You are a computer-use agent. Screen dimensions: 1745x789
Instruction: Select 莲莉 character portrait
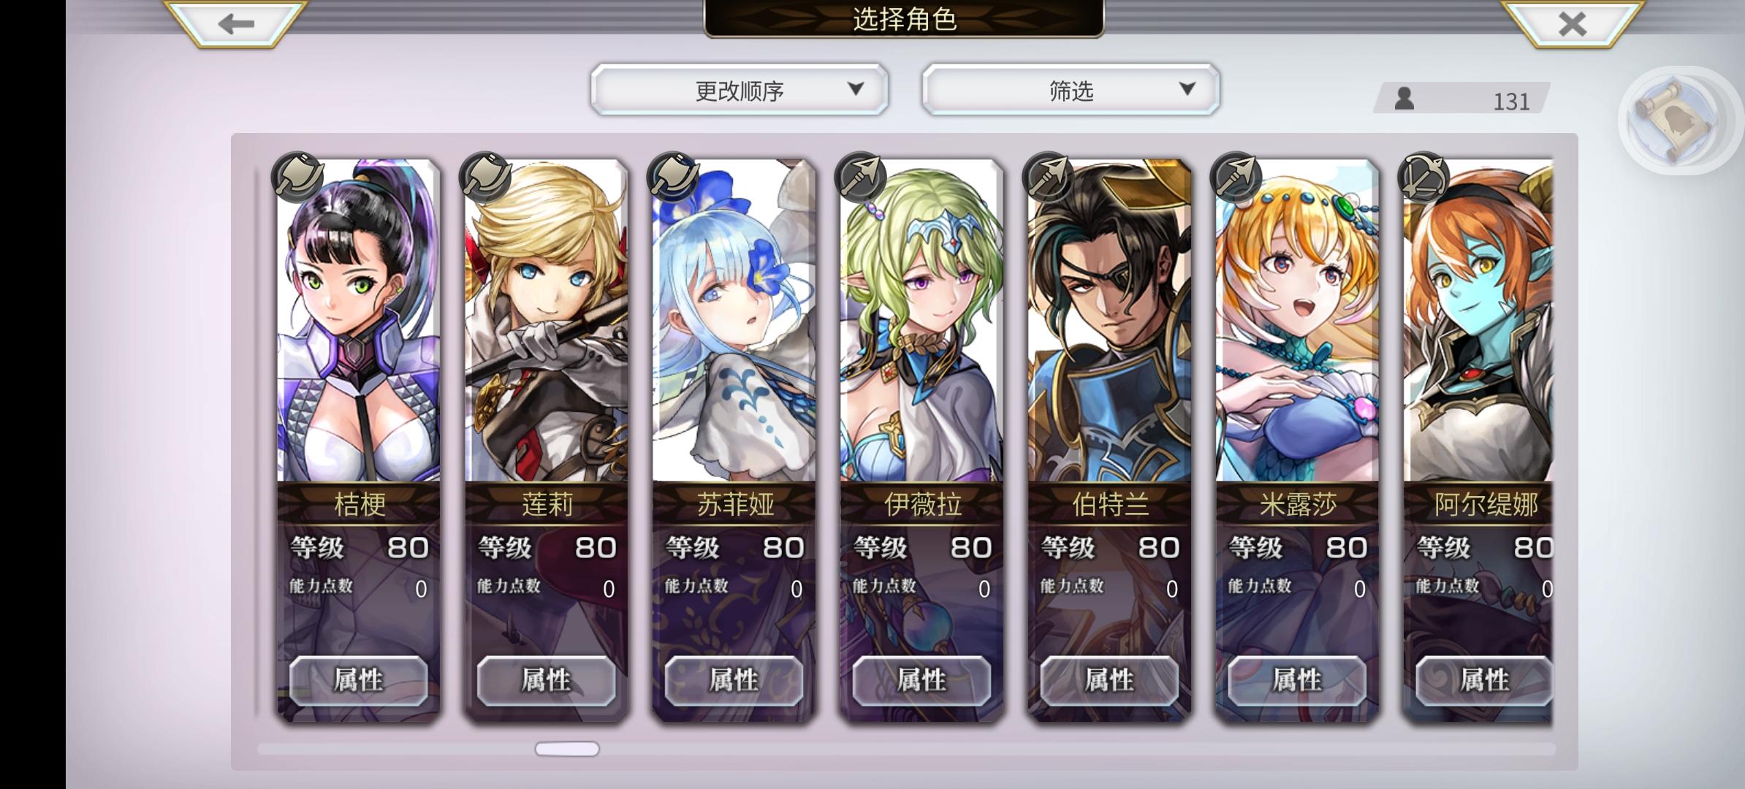[546, 321]
